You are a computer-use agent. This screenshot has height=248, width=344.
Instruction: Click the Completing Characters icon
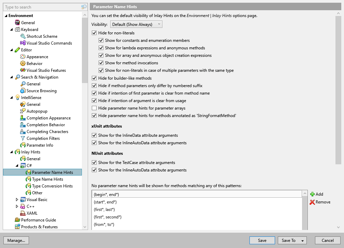coord(23,131)
